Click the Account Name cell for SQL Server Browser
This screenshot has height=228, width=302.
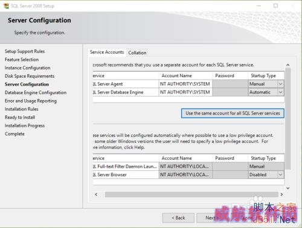tap(185, 174)
